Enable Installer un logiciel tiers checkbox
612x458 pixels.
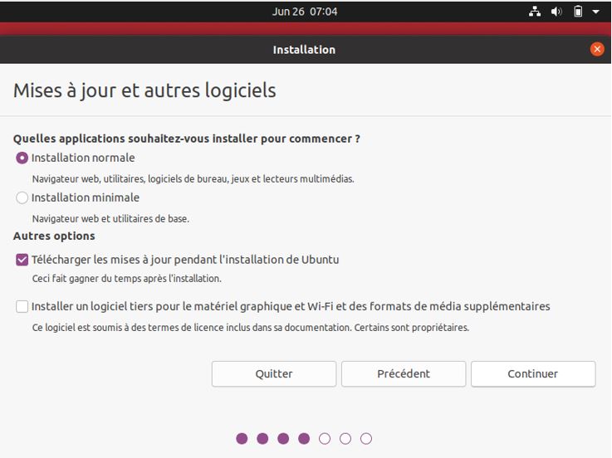coord(22,307)
